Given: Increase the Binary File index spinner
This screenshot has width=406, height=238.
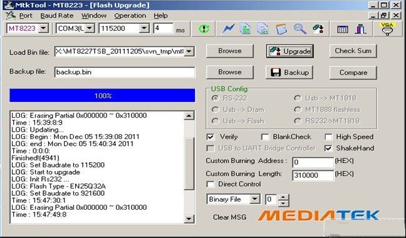Looking at the screenshot, I should tap(284, 197).
